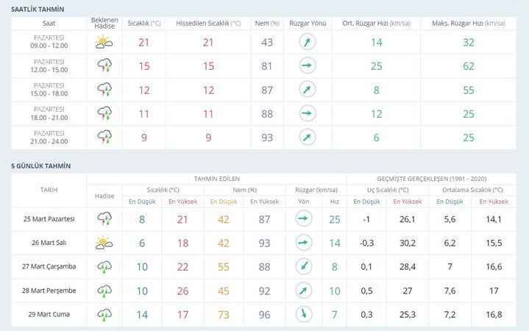Click the TAHMİN EDİLEN group header
This screenshot has height=331, width=529.
[216, 179]
